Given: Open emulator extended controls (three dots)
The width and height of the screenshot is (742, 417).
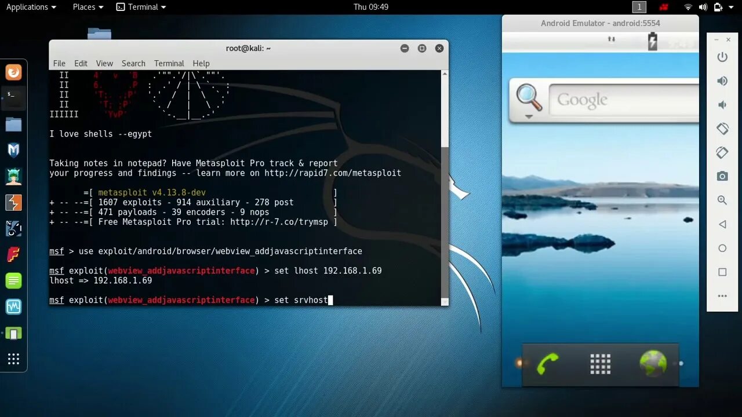Looking at the screenshot, I should point(722,296).
